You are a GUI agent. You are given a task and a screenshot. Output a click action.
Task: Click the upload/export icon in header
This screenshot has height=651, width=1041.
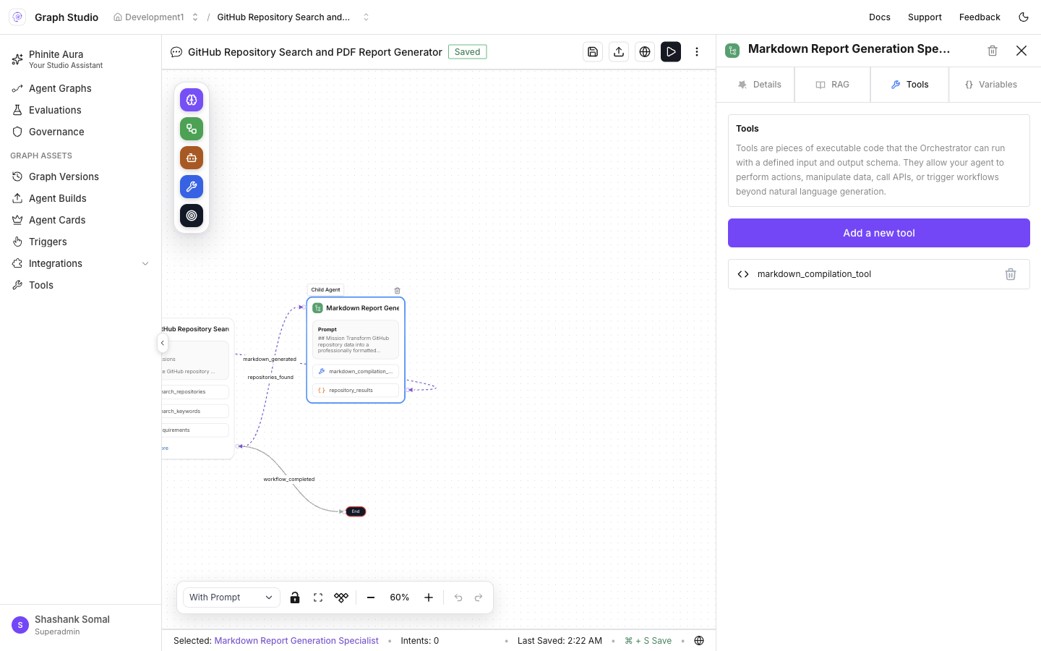click(x=619, y=52)
